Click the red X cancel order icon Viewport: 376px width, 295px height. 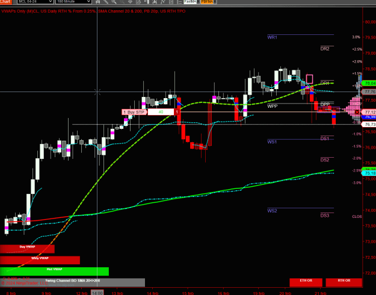[x=357, y=112]
